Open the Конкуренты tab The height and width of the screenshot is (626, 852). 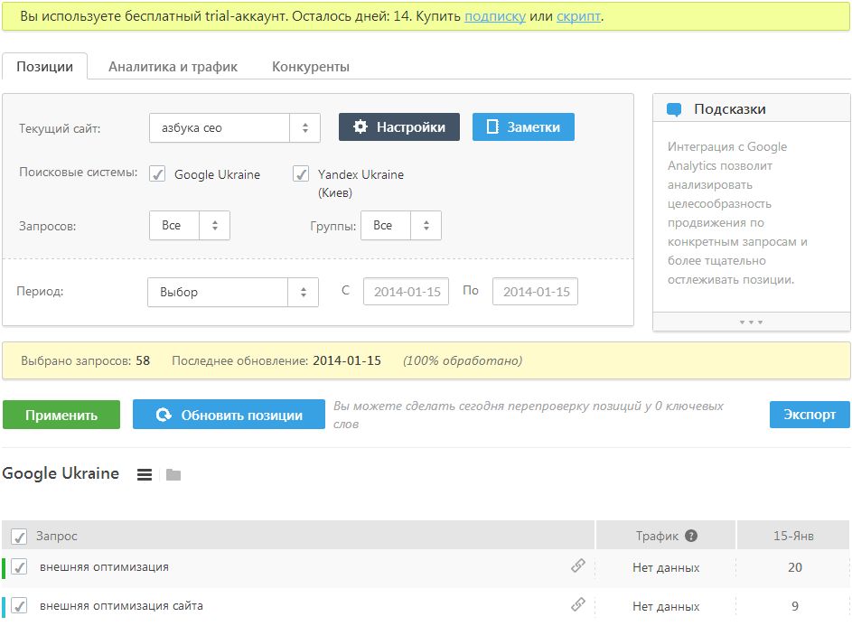(311, 67)
